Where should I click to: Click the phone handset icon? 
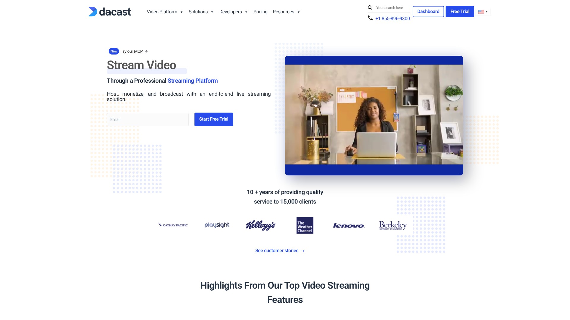point(370,18)
